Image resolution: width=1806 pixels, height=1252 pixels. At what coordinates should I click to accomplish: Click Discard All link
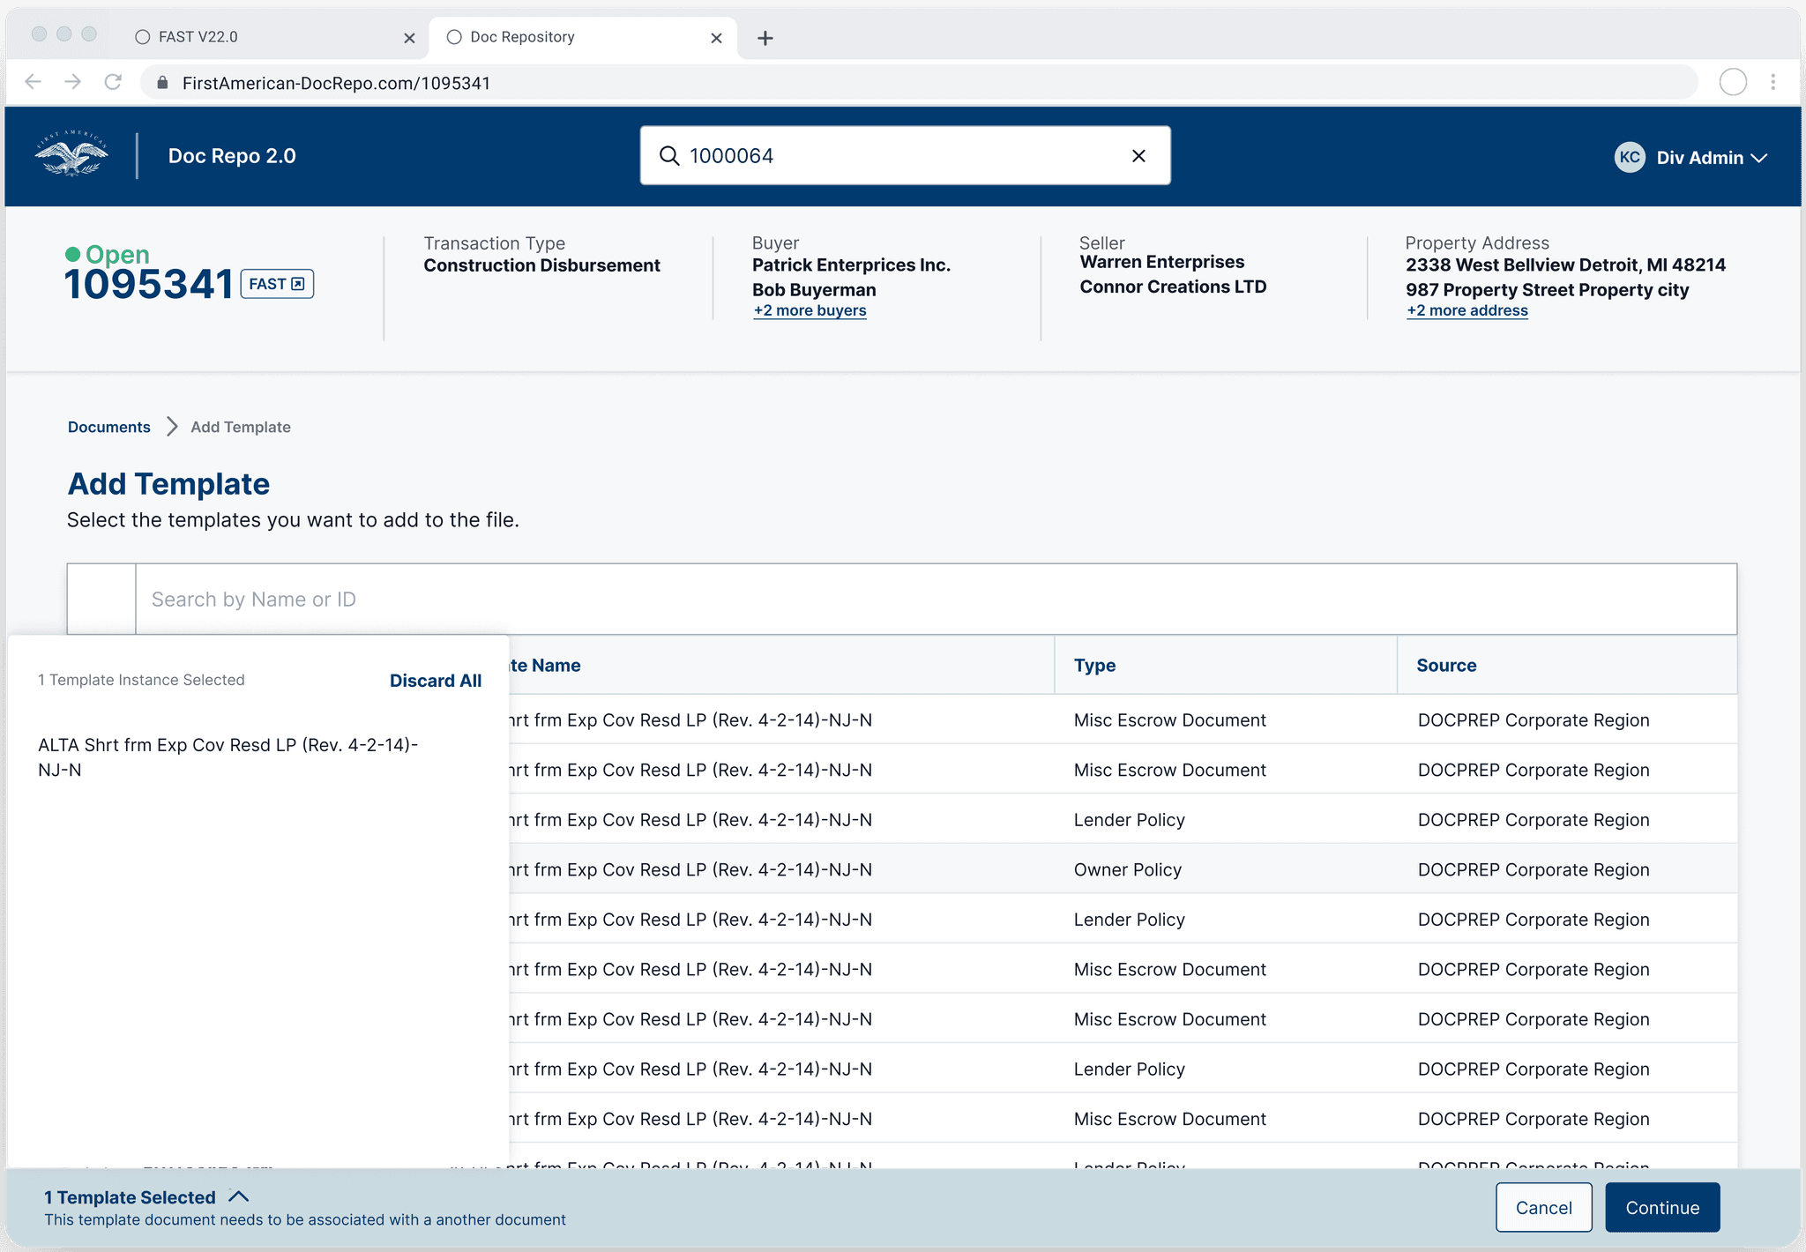[435, 681]
